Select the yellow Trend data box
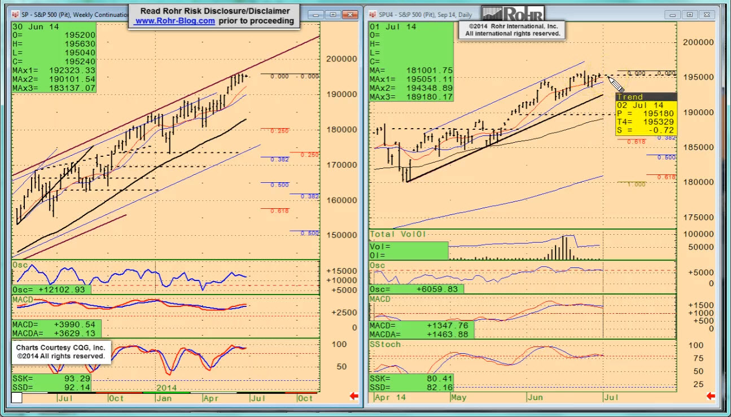 pyautogui.click(x=646, y=115)
